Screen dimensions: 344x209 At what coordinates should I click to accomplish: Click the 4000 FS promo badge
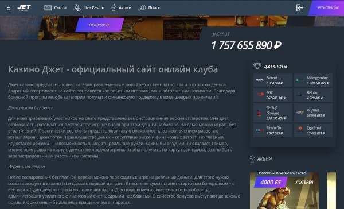pos(271,182)
